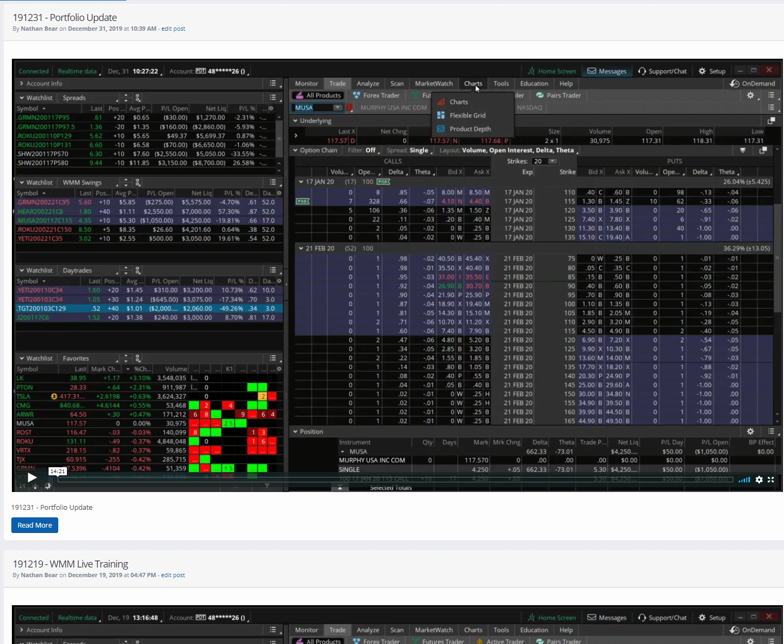Click the Read More button
The height and width of the screenshot is (644, 784).
tap(35, 525)
